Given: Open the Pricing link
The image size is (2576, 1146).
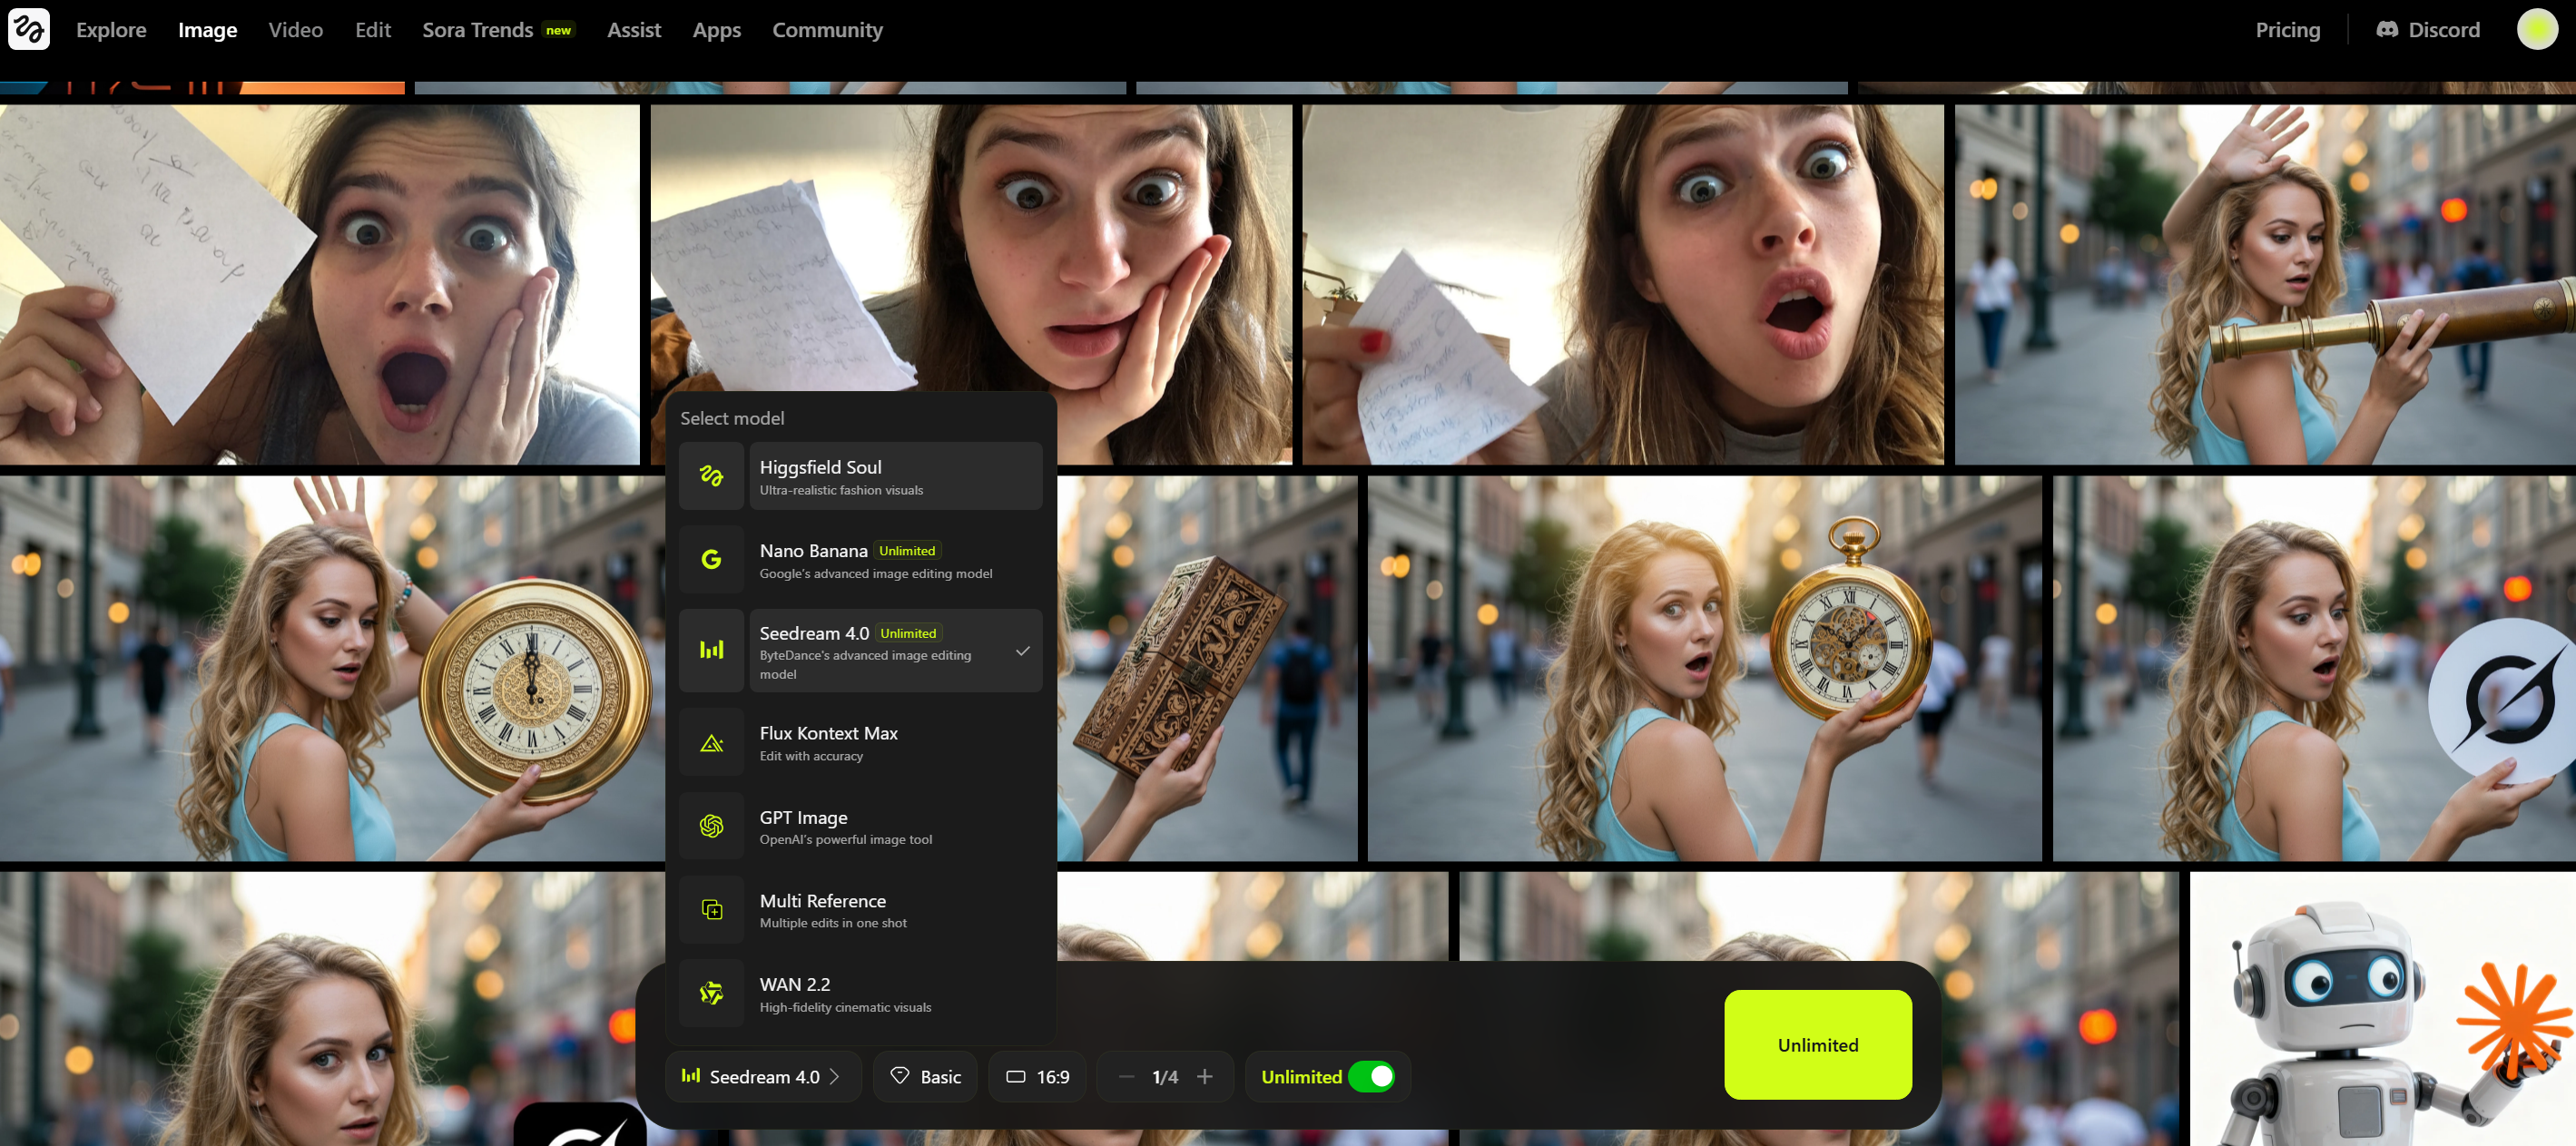Looking at the screenshot, I should [x=2286, y=30].
